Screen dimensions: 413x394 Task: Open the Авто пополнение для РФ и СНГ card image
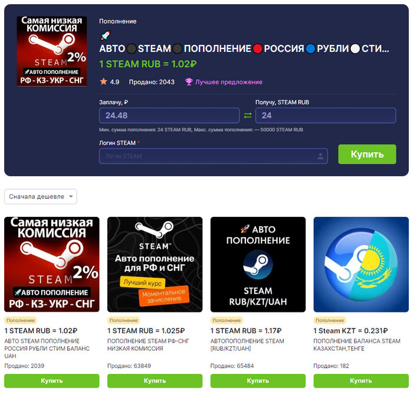pyautogui.click(x=155, y=264)
